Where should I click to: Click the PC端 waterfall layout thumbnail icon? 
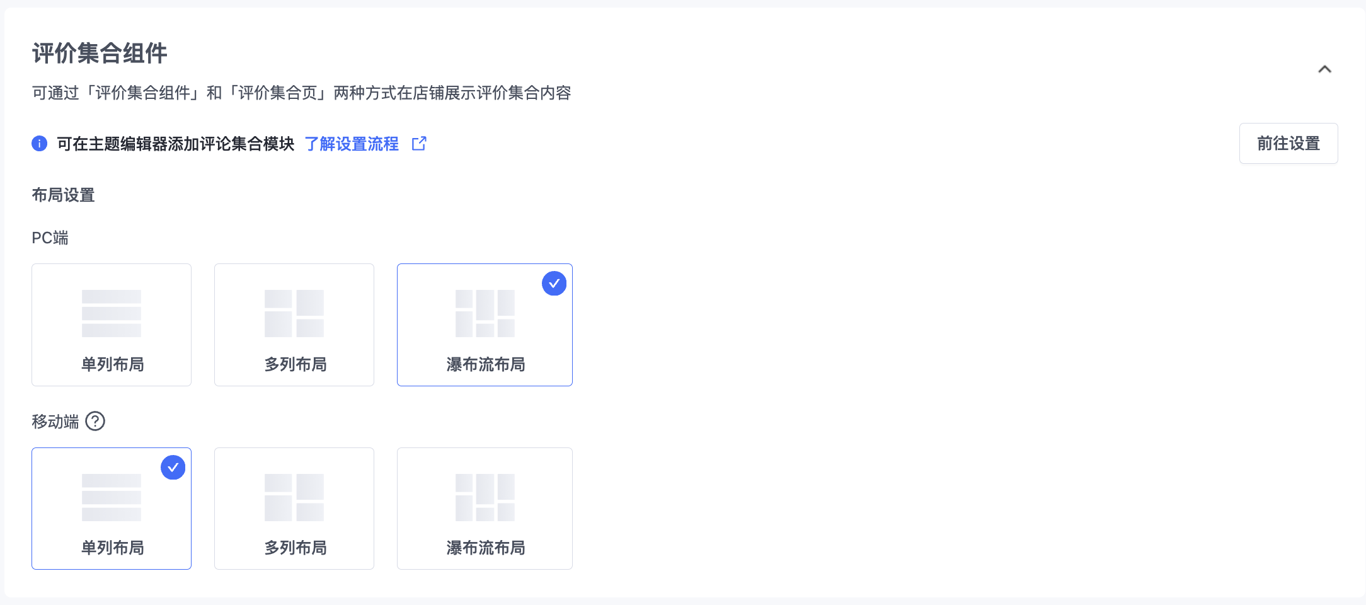point(485,313)
